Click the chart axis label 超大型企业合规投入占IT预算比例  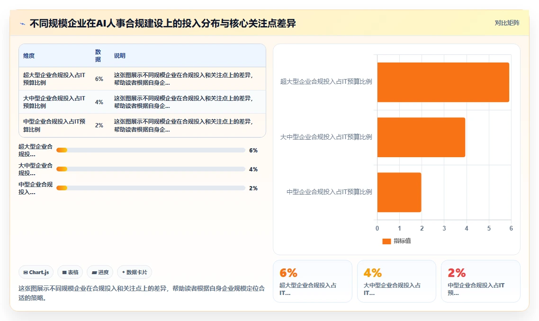[326, 82]
